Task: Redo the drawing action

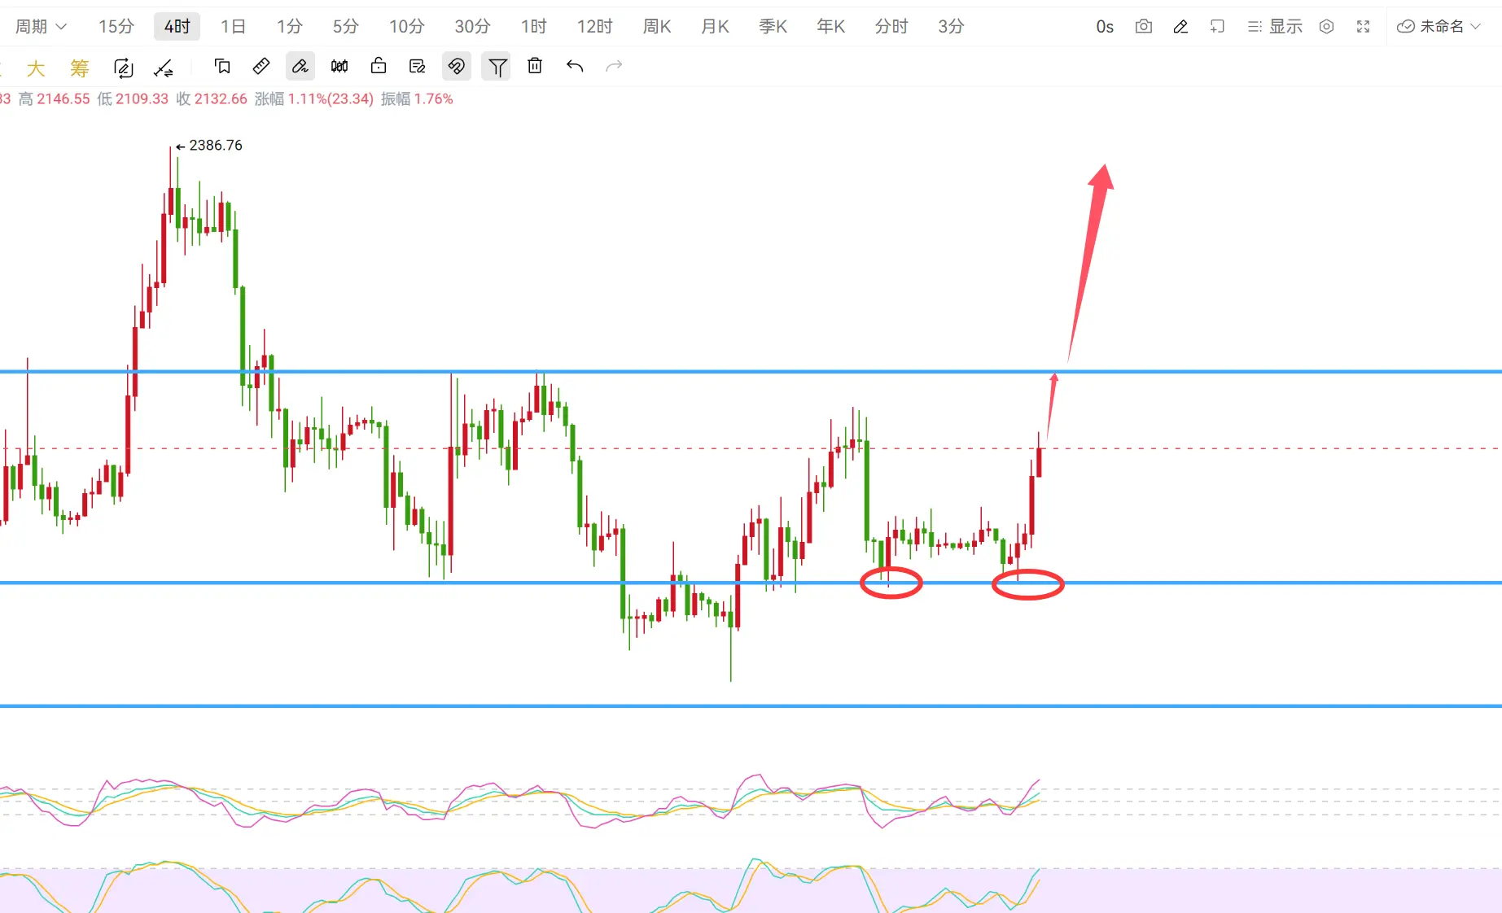Action: tap(614, 66)
